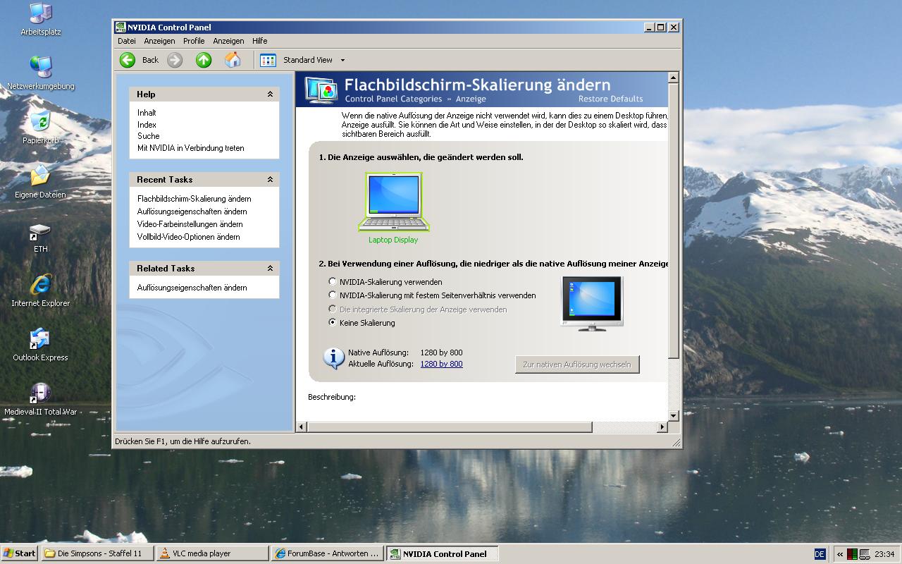Open Netzwerkumgebung desktop icon

(40, 67)
